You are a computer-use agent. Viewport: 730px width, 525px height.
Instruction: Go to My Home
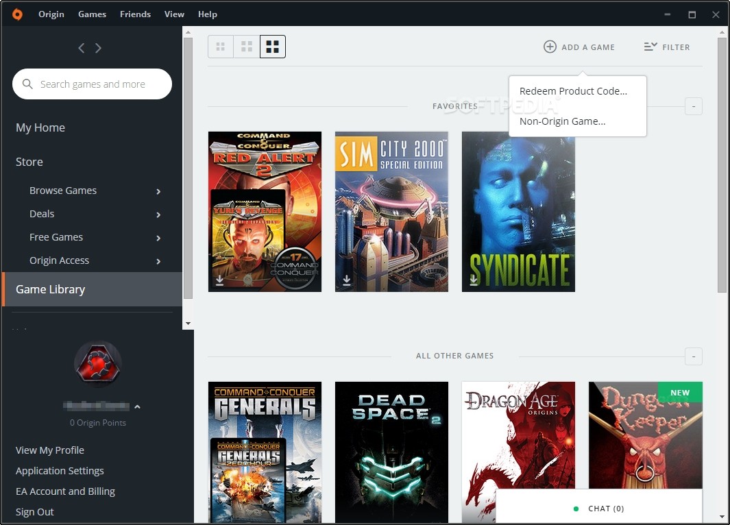pos(40,127)
